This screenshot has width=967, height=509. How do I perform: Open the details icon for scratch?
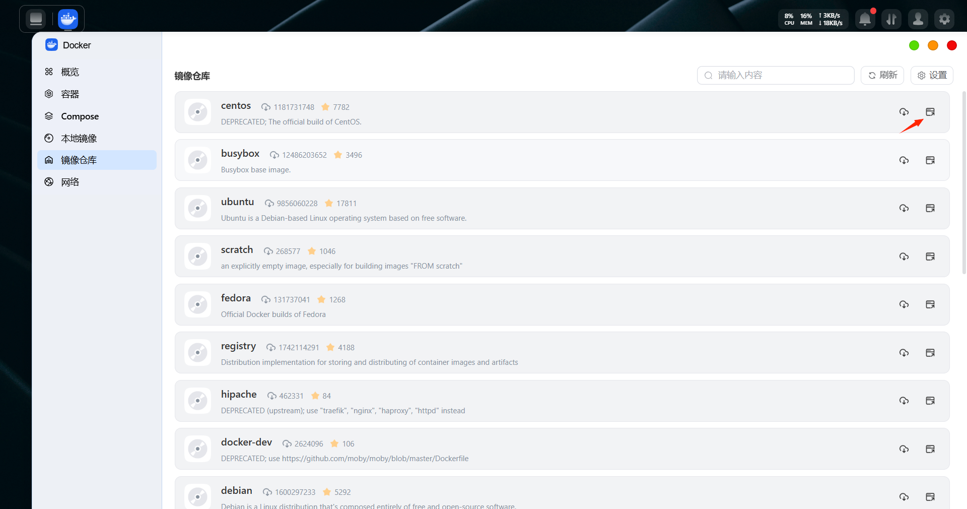(x=930, y=257)
